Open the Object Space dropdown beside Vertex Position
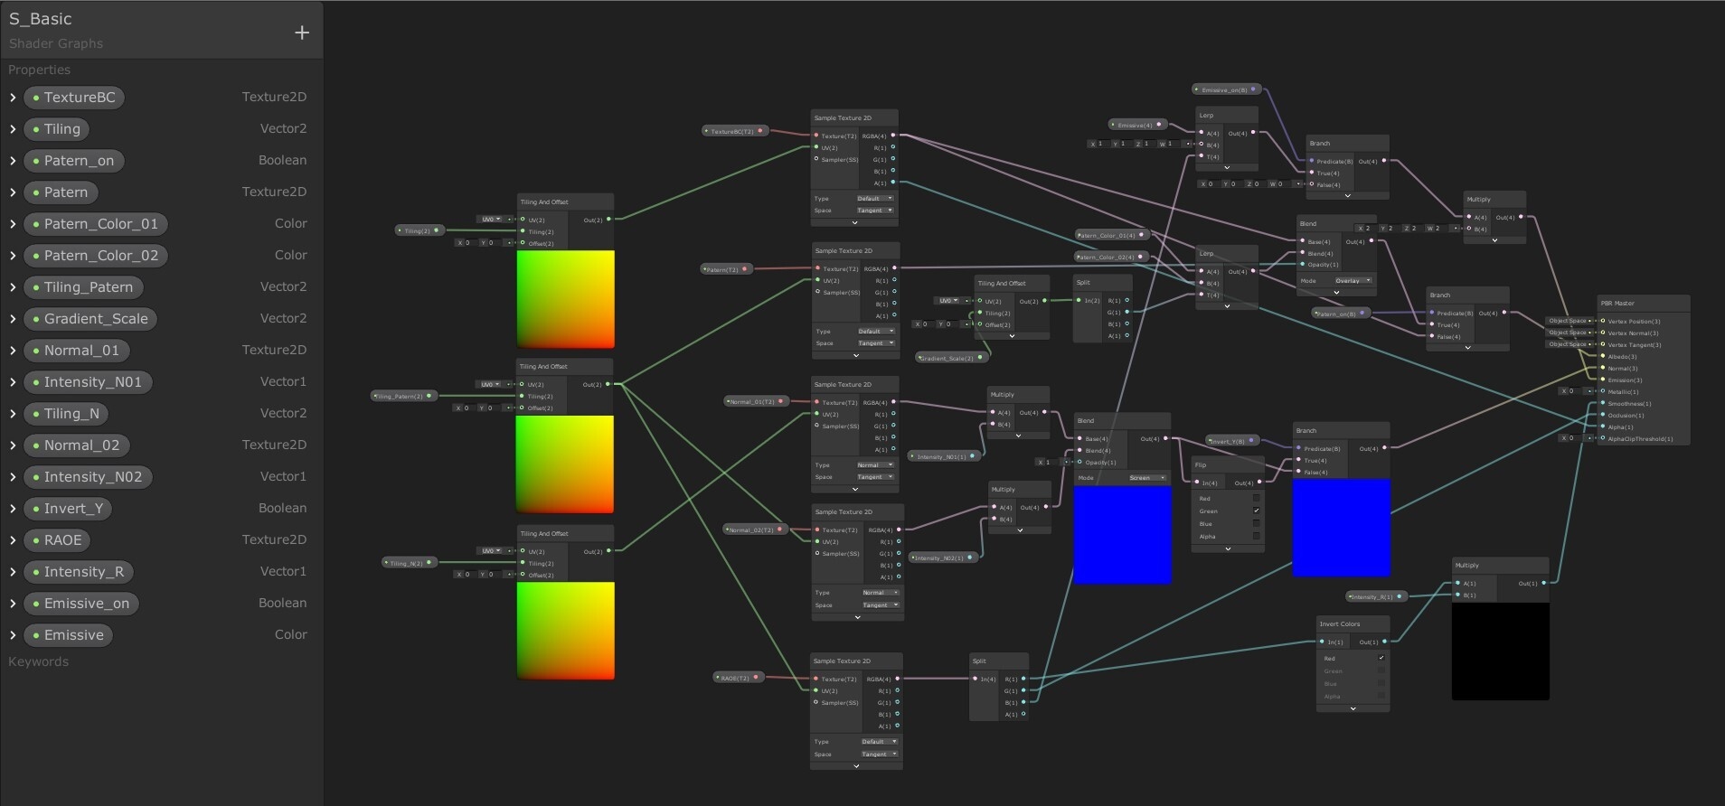Viewport: 1725px width, 806px height. click(x=1569, y=321)
